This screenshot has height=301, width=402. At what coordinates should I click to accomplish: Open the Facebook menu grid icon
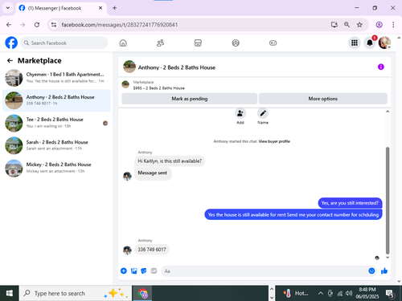(355, 43)
